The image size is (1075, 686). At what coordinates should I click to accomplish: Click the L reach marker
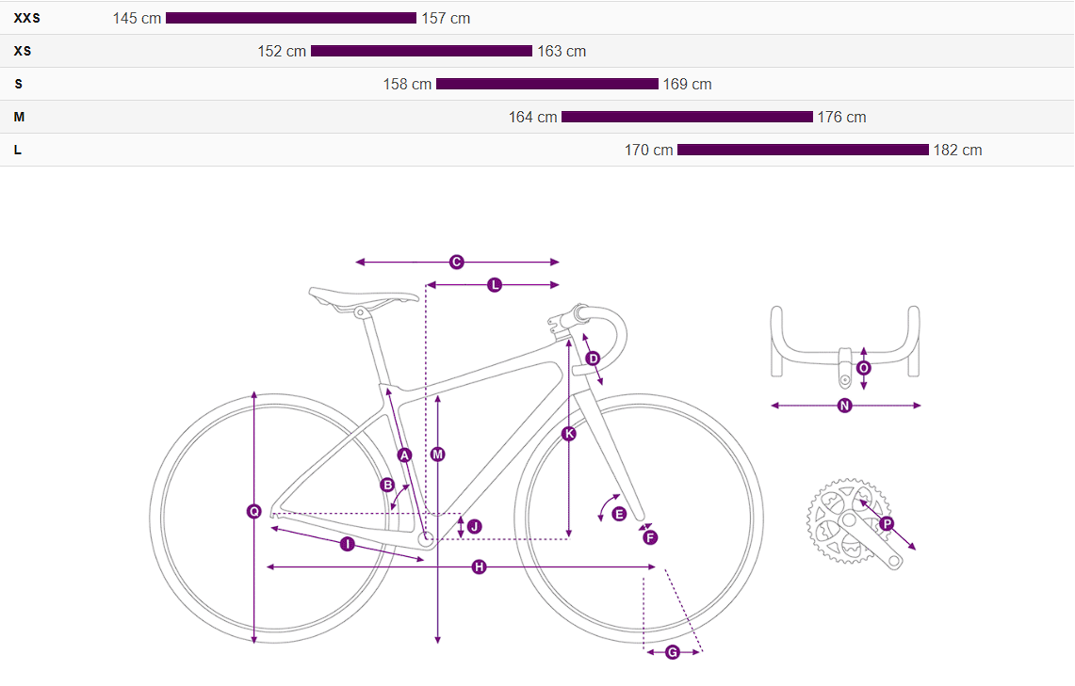pyautogui.click(x=495, y=284)
